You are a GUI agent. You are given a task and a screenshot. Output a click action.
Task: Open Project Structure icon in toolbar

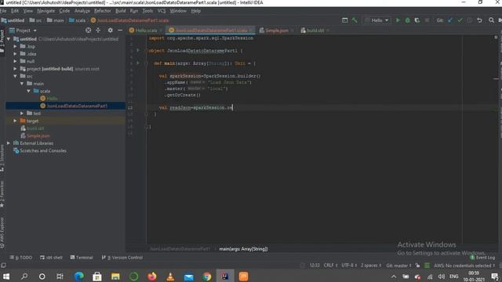click(x=345, y=20)
